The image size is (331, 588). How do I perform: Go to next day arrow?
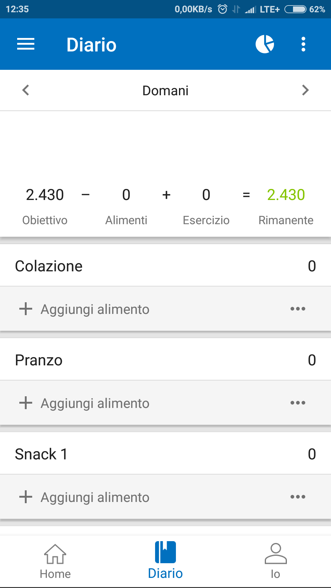click(x=305, y=90)
